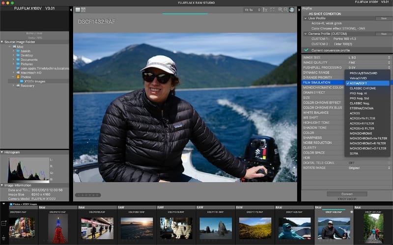Click the image page indicator dots
This screenshot has width=393, height=245.
pos(88,195)
